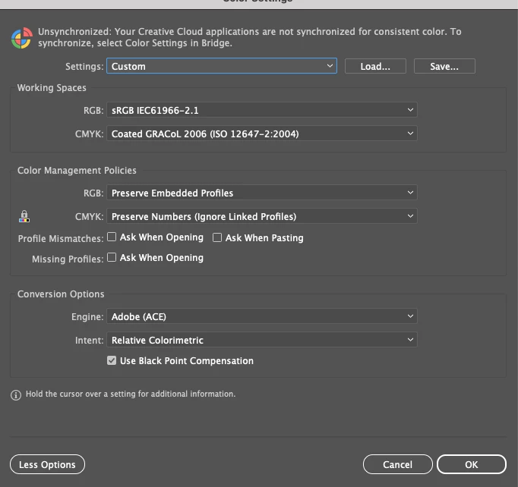
Task: Open the Settings Custom dropdown
Action: [222, 66]
